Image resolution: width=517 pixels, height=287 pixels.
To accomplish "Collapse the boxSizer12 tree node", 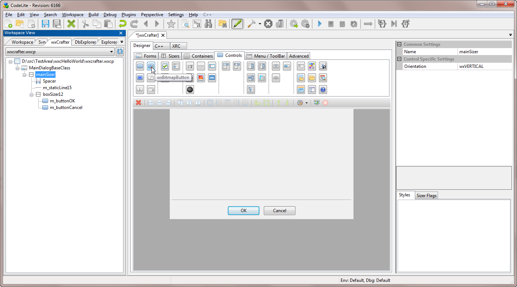I will pyautogui.click(x=32, y=94).
